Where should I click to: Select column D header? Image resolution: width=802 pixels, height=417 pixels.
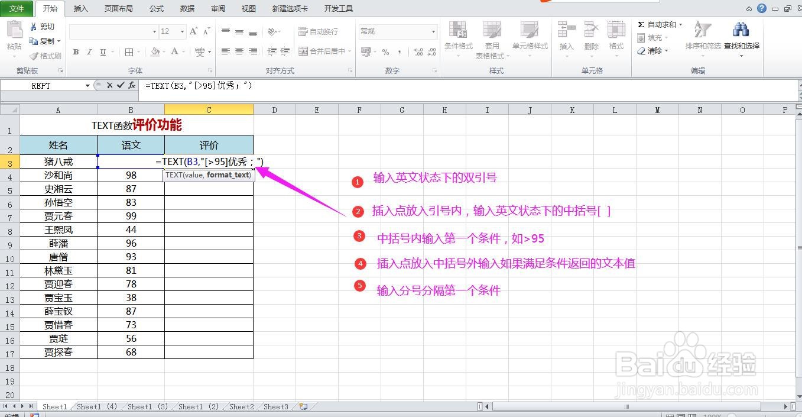click(275, 109)
